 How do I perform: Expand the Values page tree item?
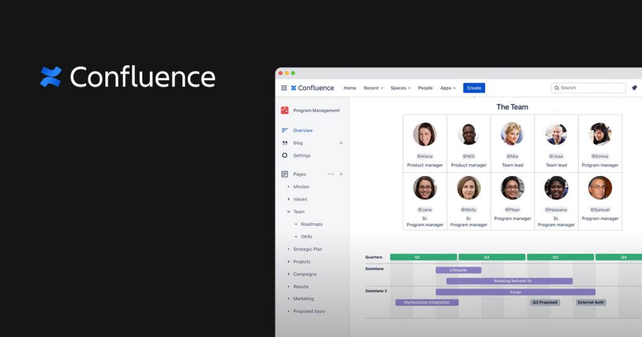click(x=288, y=199)
